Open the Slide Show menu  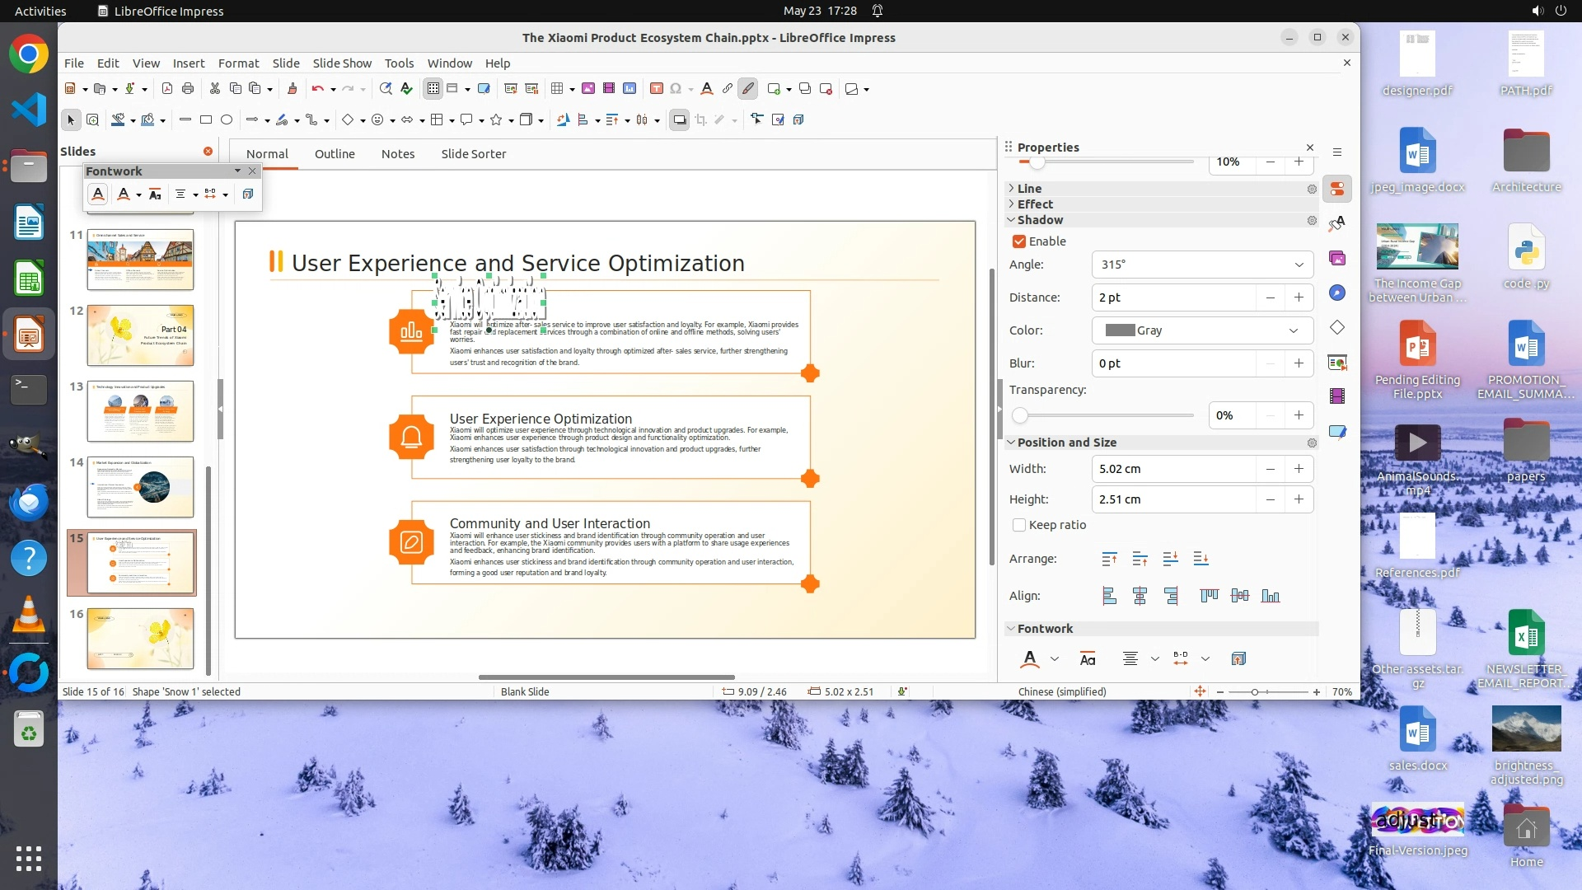(341, 63)
